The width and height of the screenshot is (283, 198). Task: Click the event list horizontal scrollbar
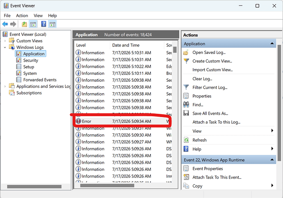click(107, 186)
